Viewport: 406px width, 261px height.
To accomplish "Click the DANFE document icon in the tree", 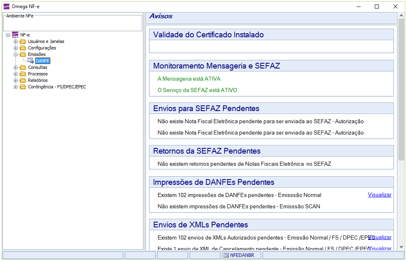I will 31,61.
